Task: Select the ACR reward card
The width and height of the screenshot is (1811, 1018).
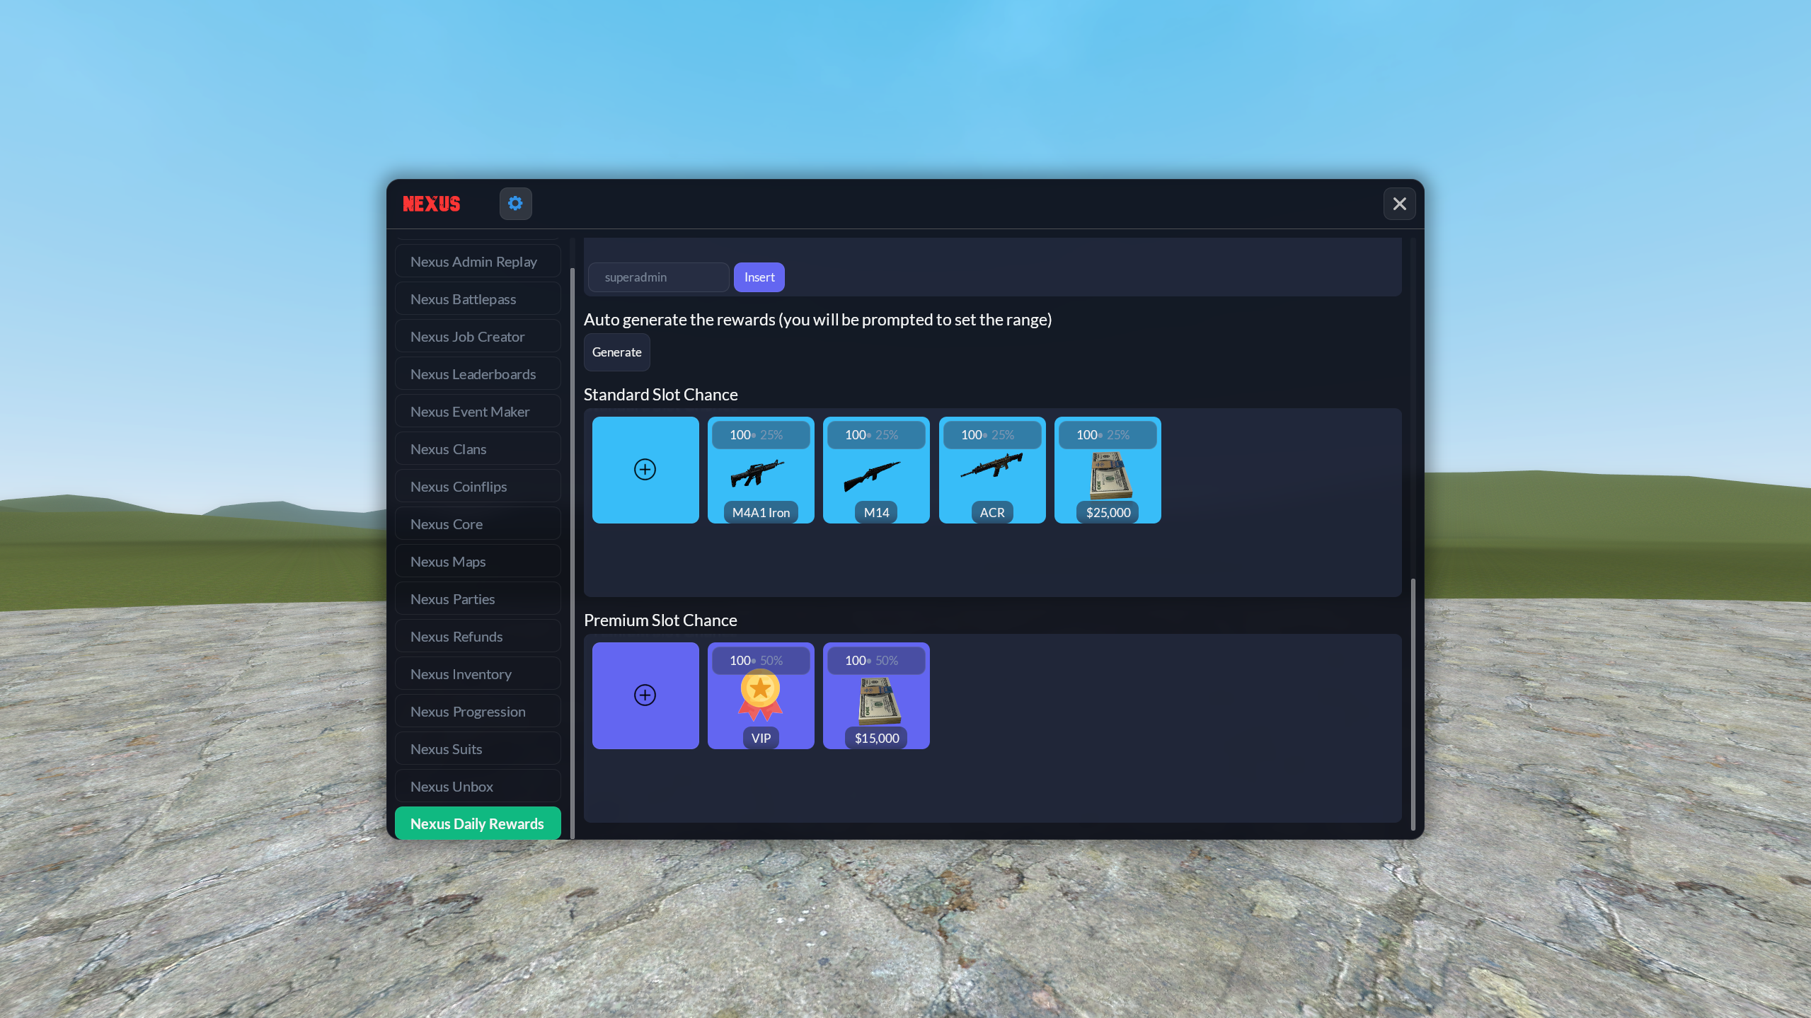Action: (992, 470)
